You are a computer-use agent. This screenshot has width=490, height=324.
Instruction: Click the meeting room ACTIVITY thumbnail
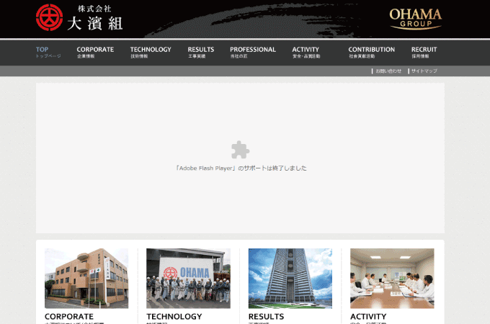pos(392,279)
